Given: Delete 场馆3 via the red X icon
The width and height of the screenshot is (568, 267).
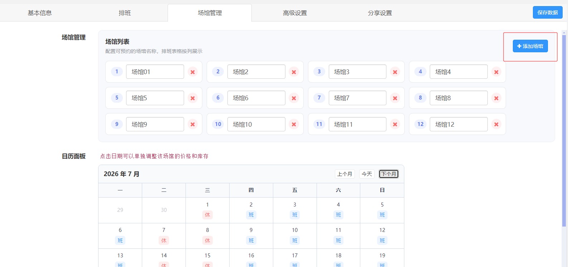Looking at the screenshot, I should pos(395,72).
